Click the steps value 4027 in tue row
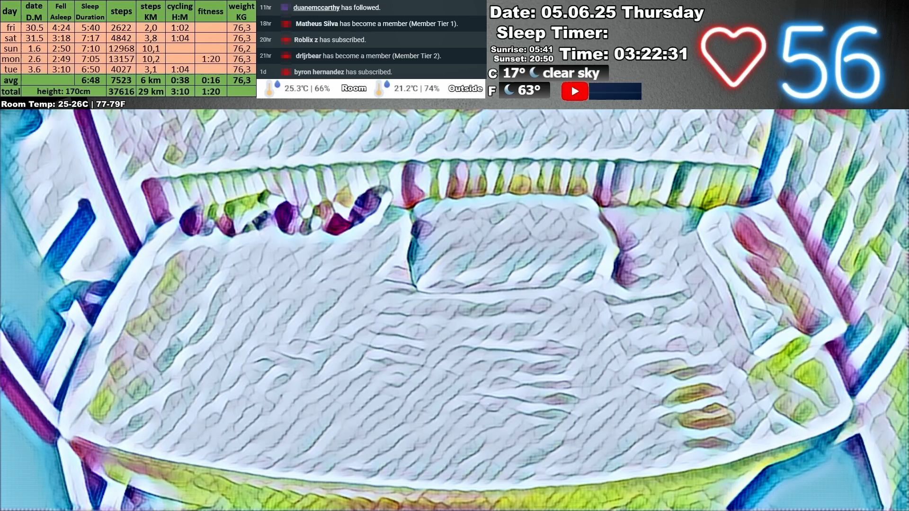 click(x=121, y=69)
